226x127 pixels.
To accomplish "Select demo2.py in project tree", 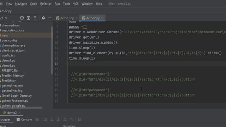I will 8,66.
